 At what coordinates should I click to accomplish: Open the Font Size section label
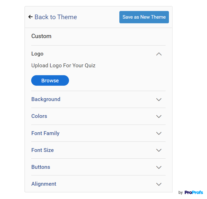point(42,150)
